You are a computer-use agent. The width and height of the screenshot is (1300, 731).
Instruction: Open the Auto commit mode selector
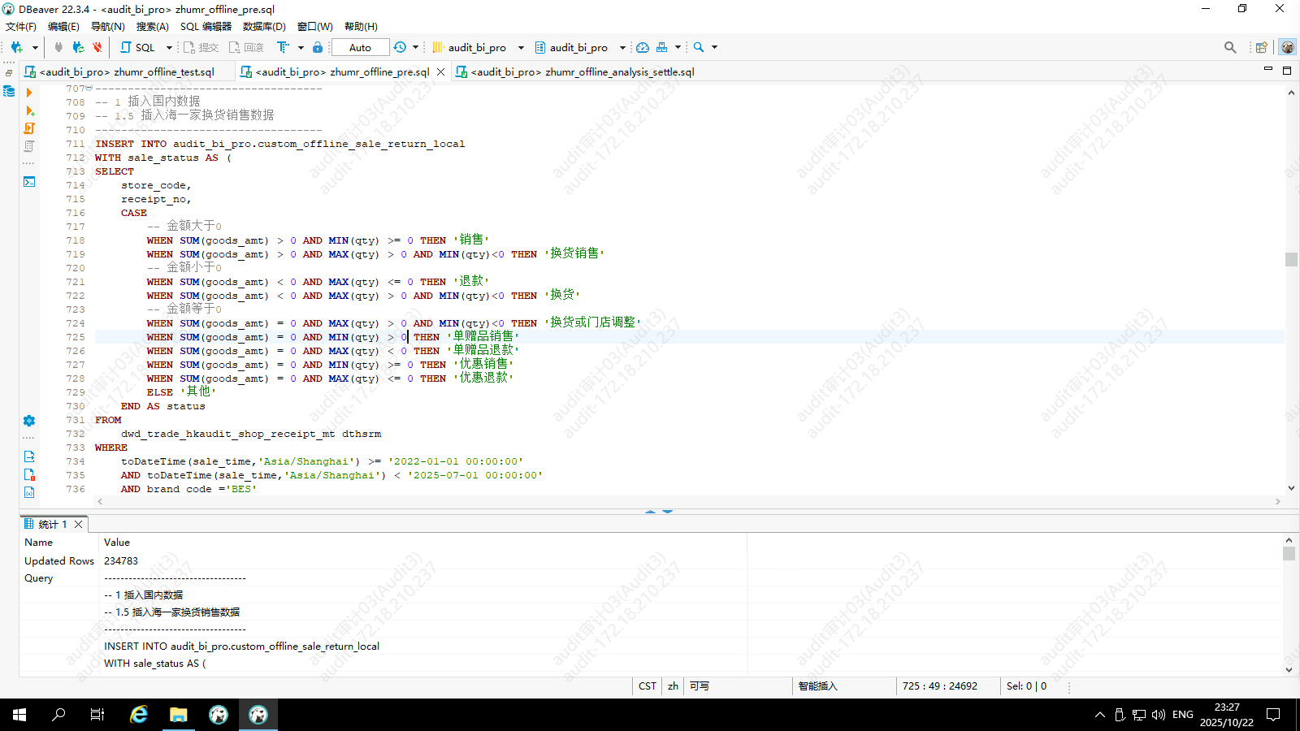coord(360,47)
